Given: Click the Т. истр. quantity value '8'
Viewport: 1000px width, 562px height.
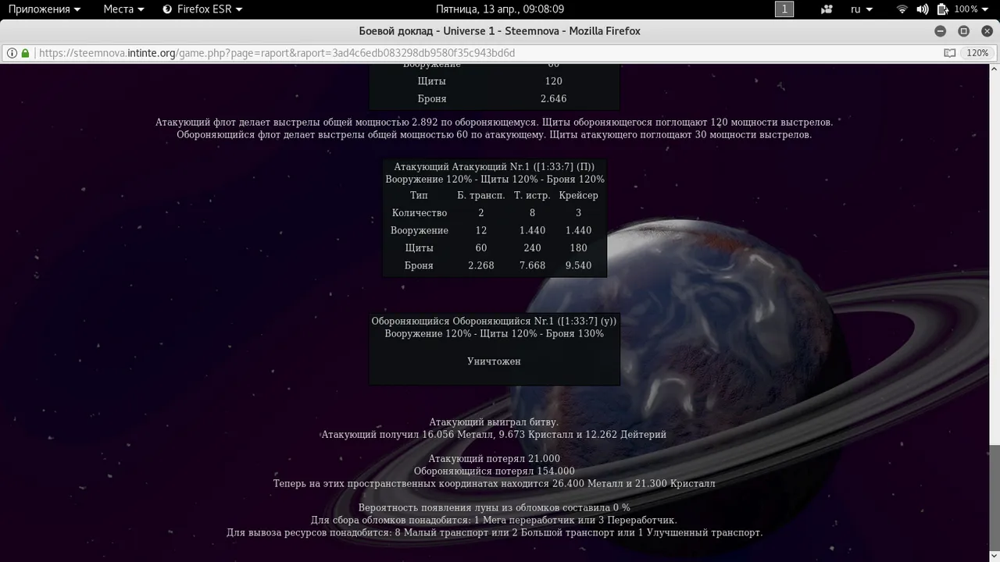Looking at the screenshot, I should 532,213.
